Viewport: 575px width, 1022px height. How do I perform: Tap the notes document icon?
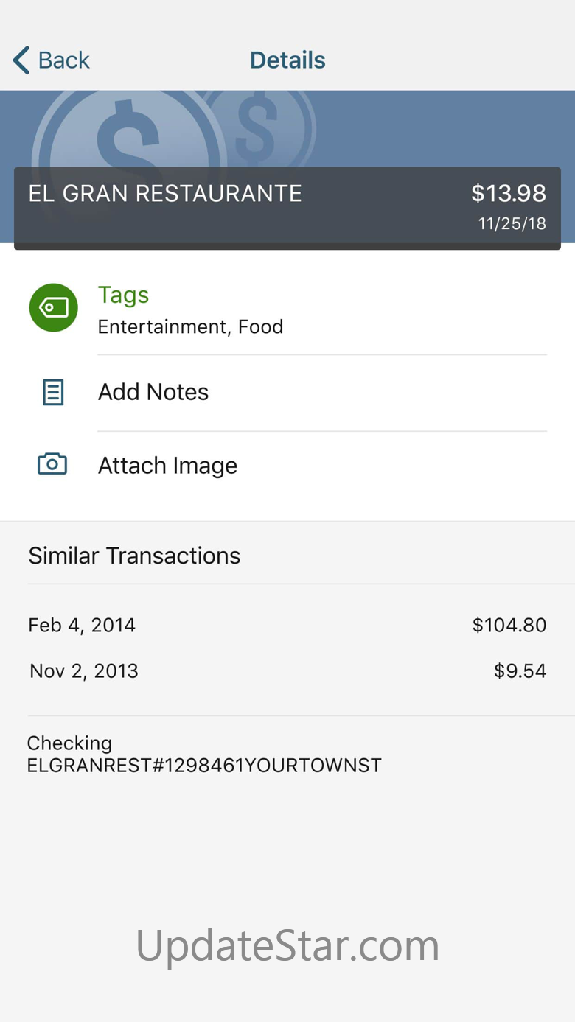(53, 392)
